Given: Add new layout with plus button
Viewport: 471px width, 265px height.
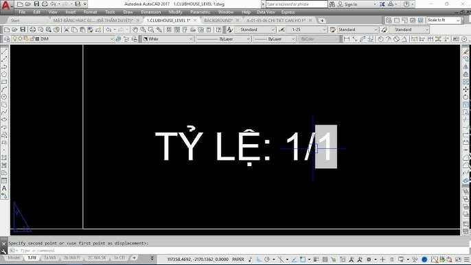Looking at the screenshot, I should pos(134,257).
